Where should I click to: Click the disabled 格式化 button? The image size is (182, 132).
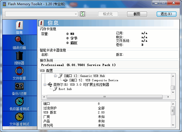108,14
